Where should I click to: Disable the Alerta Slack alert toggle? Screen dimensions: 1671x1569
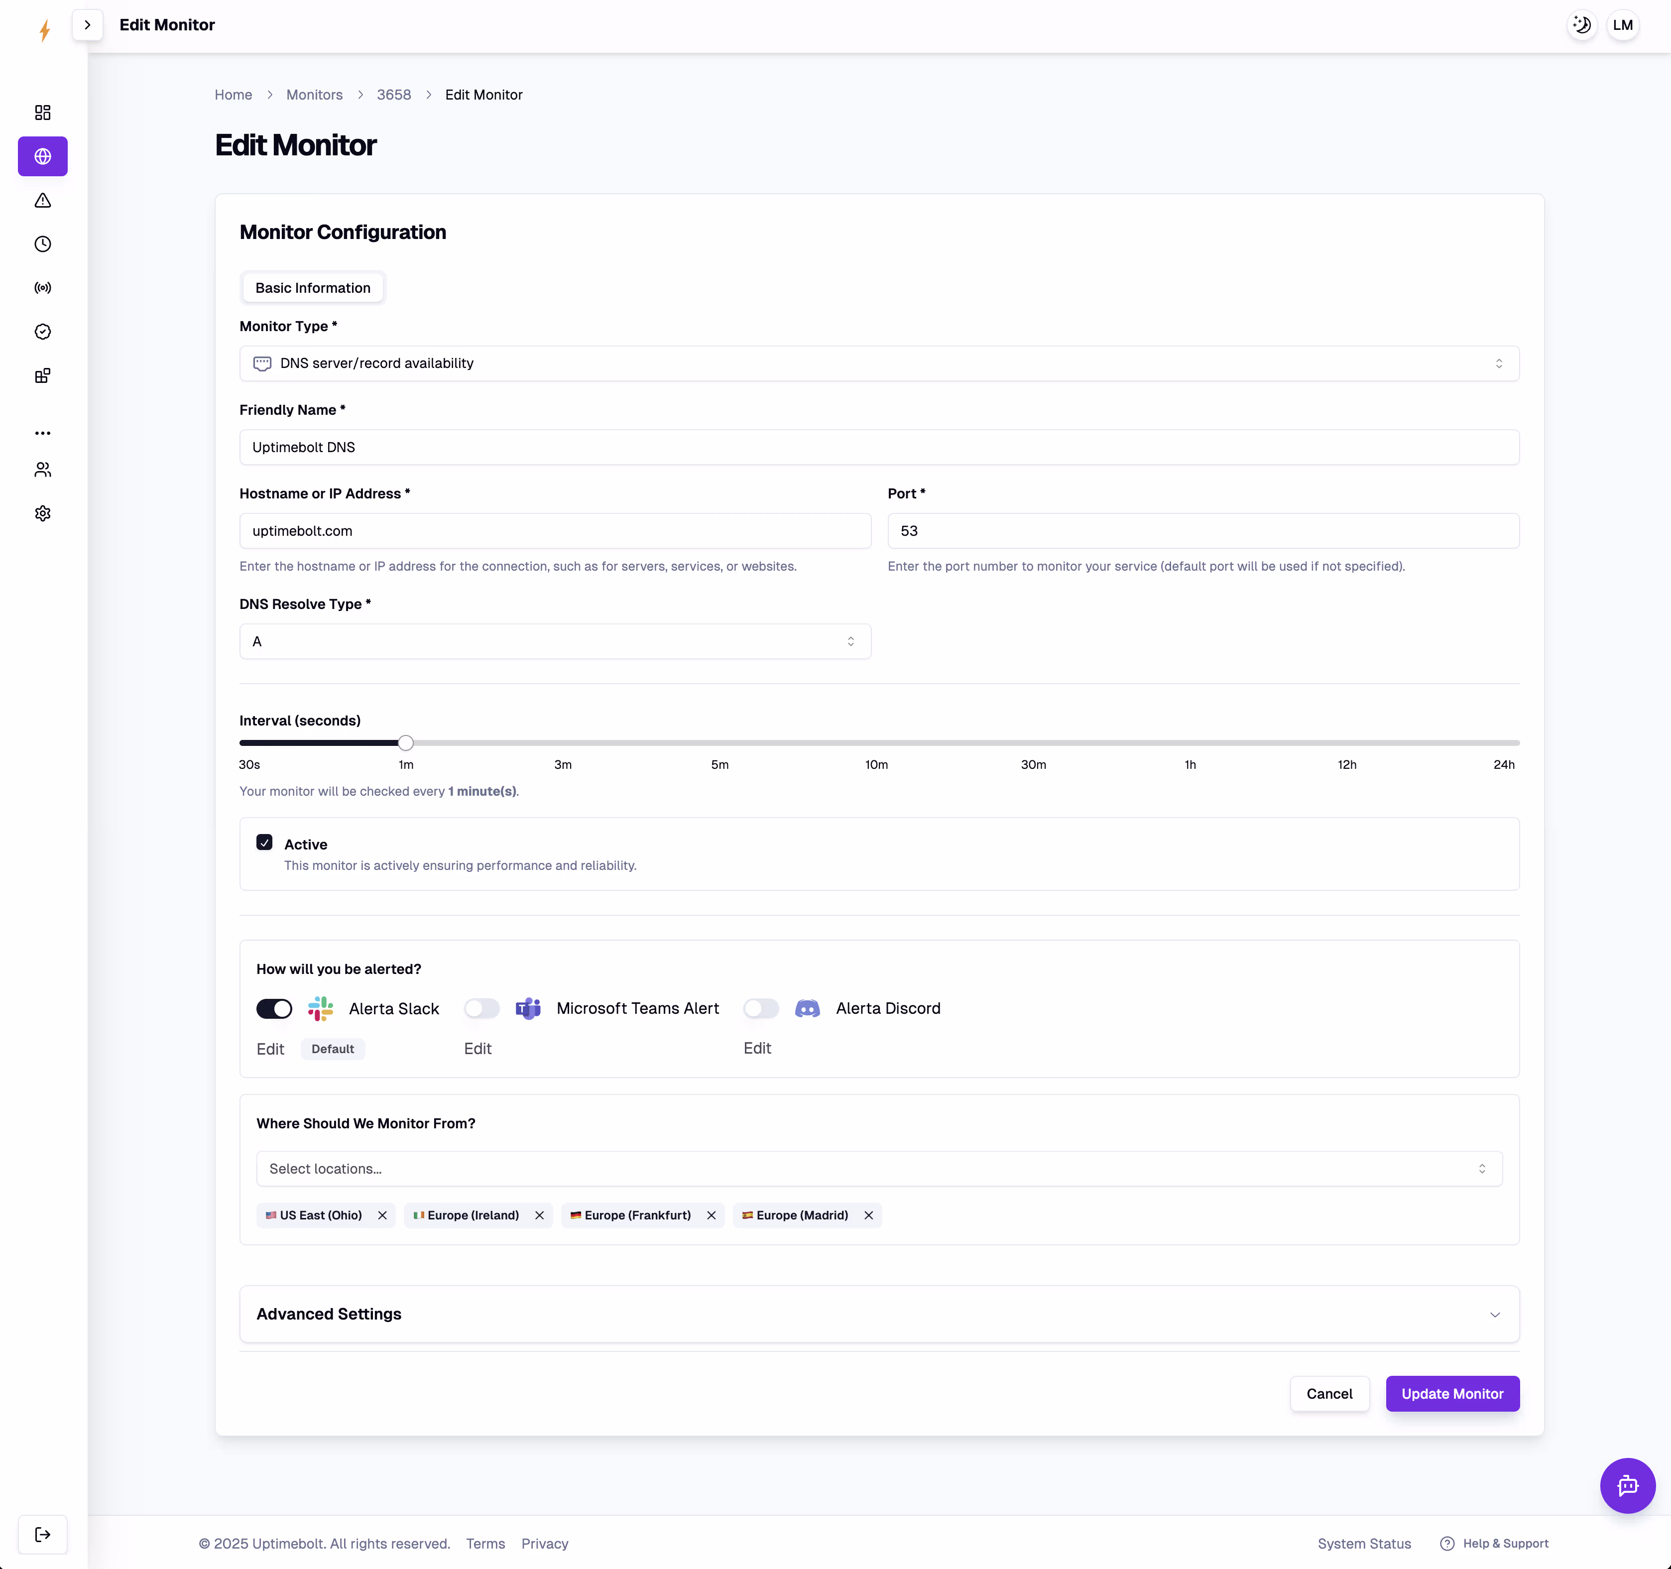[274, 1008]
